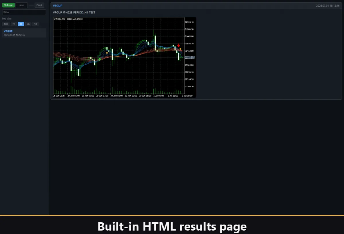Open the JPN225 H1 chart image
This screenshot has height=234, width=344.
125,57
